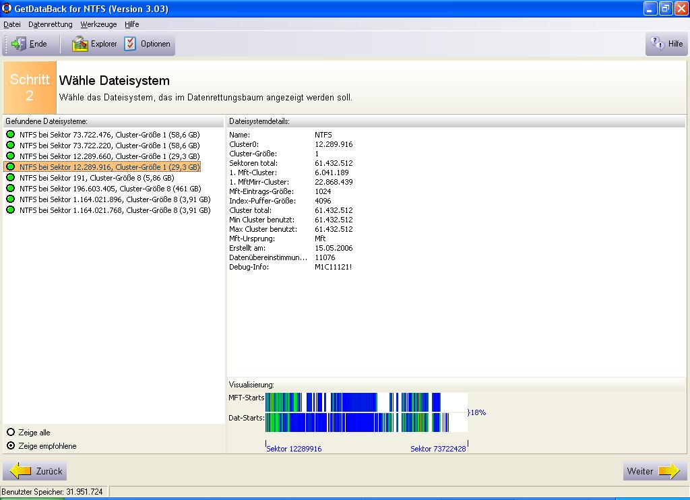Click the Schritt 2 step panel
690x500 pixels.
coord(30,87)
